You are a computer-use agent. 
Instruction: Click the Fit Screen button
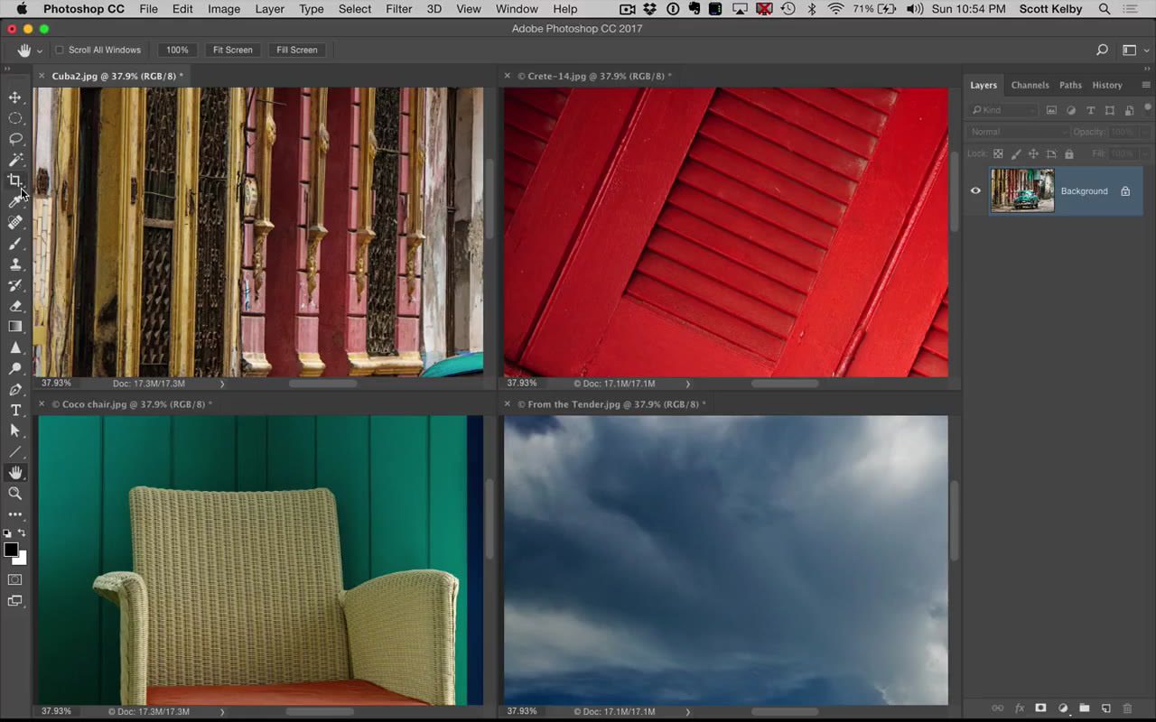coord(232,50)
